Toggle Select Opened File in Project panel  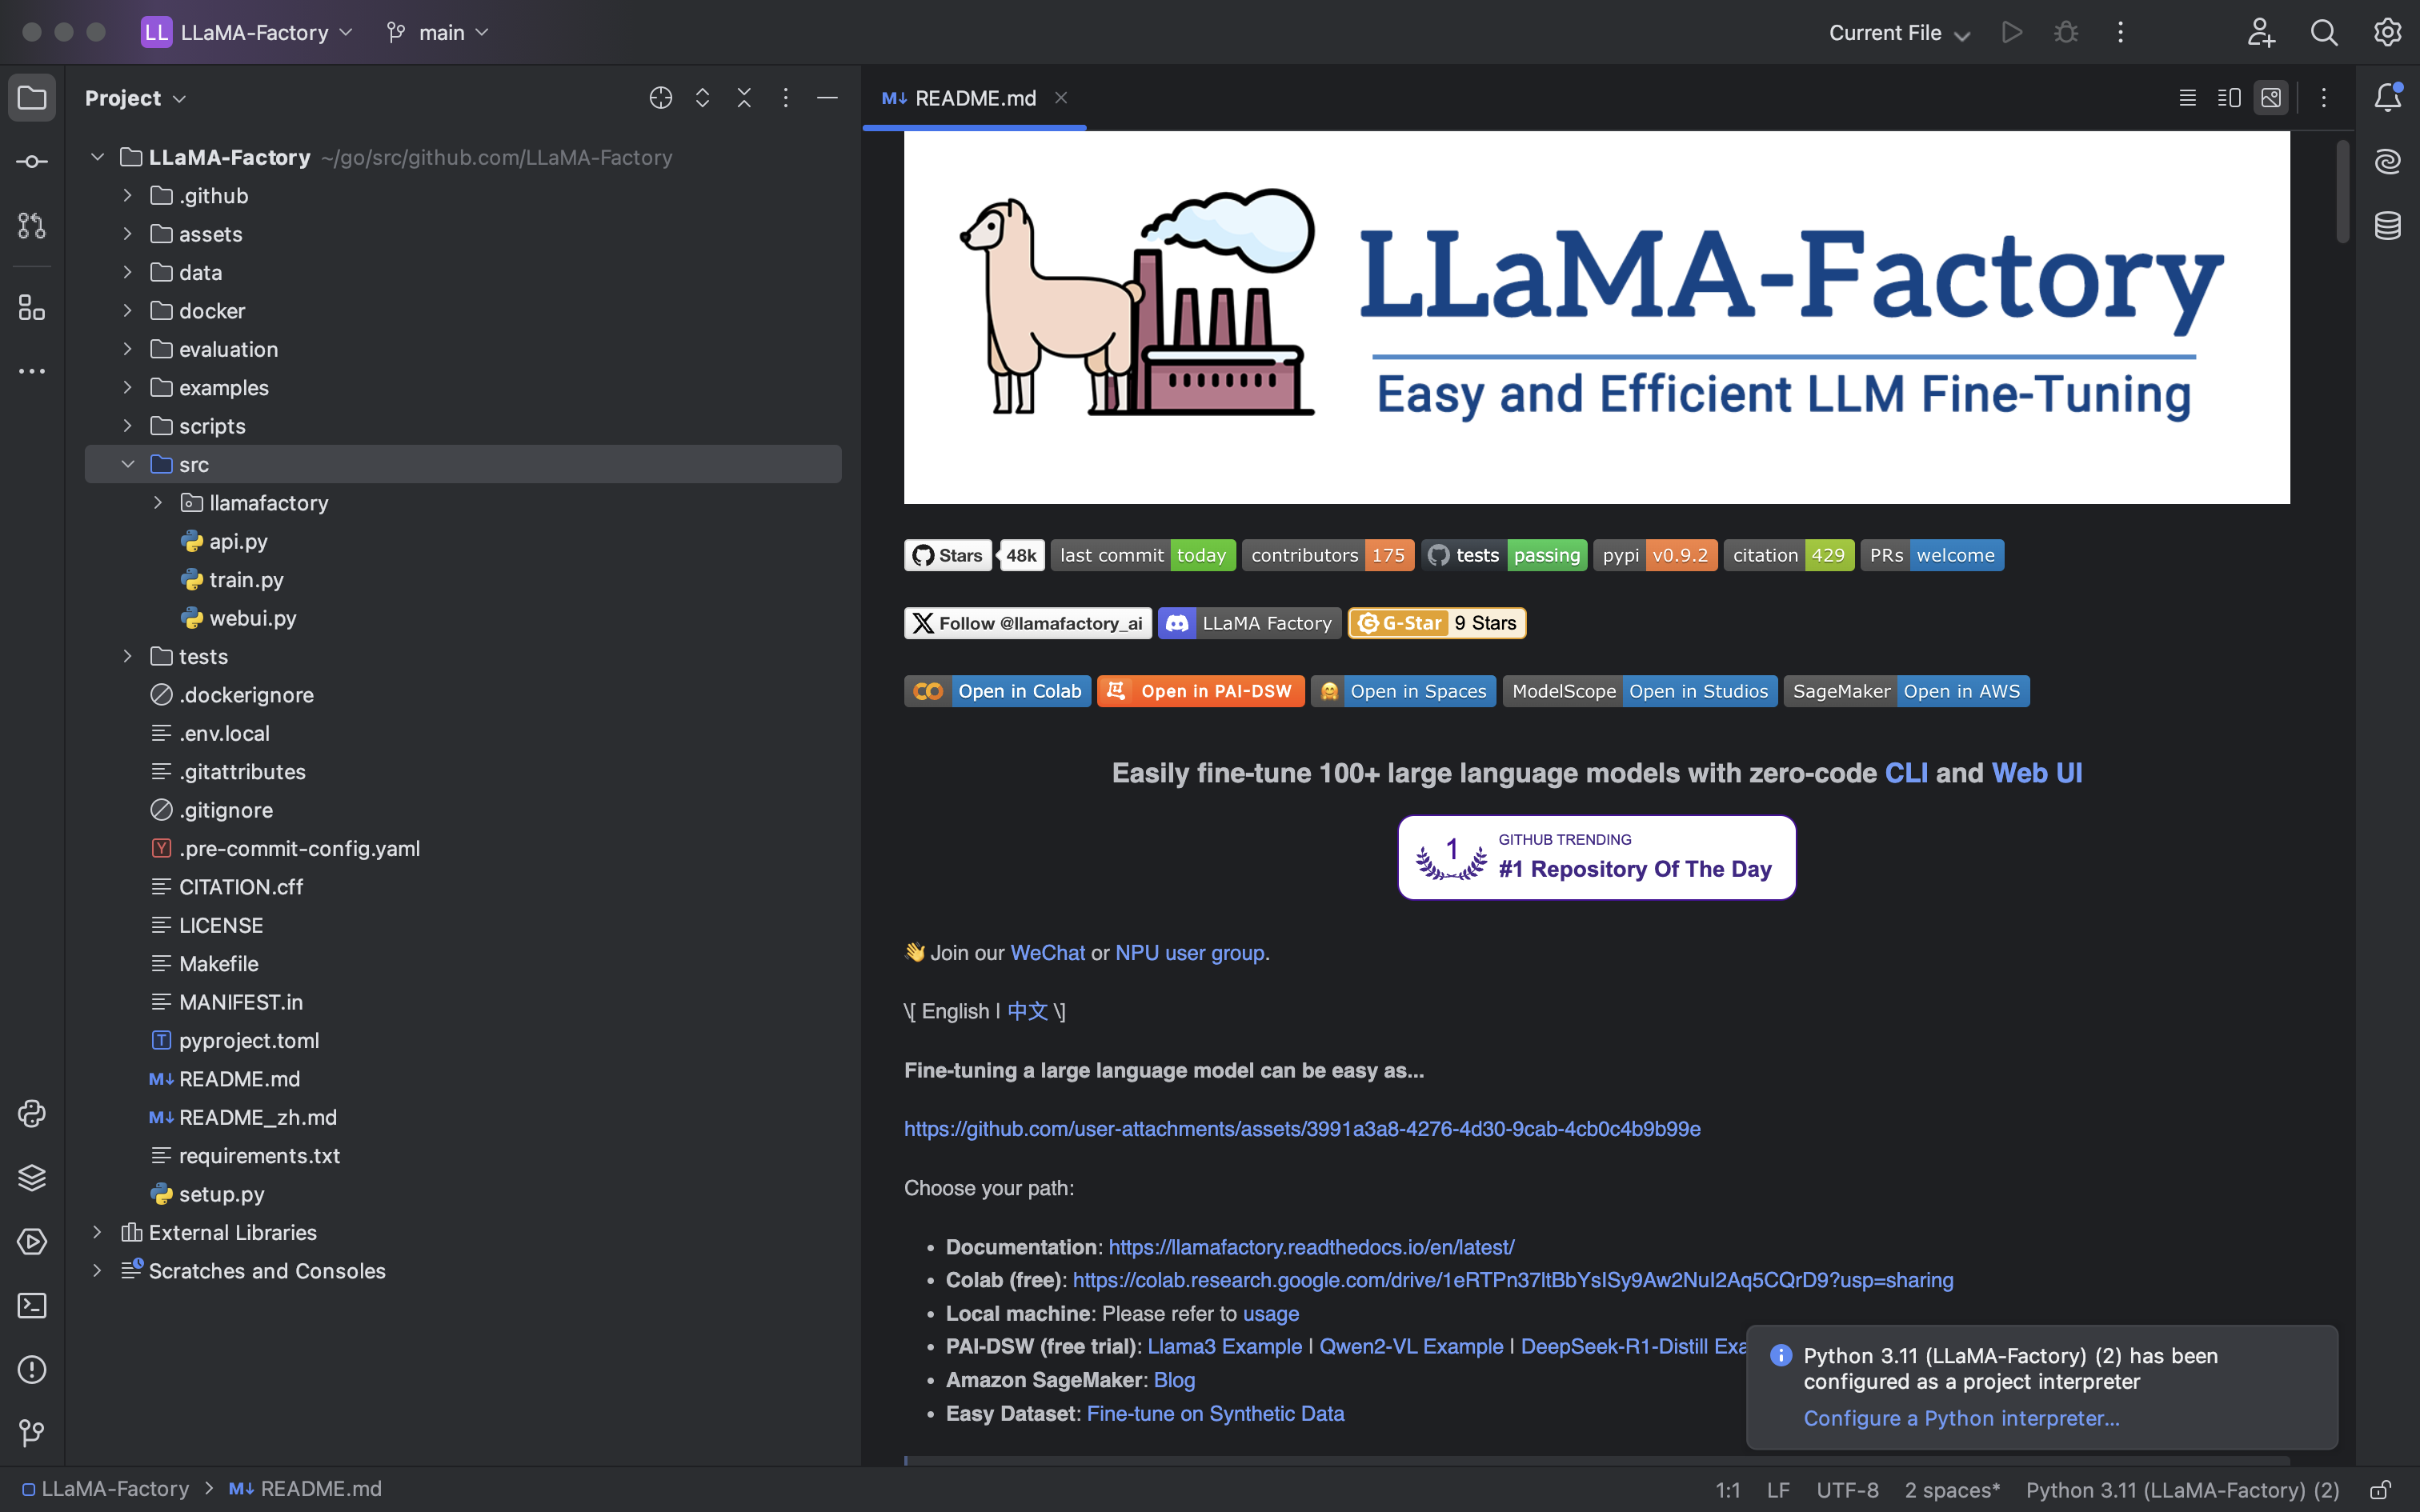(661, 98)
